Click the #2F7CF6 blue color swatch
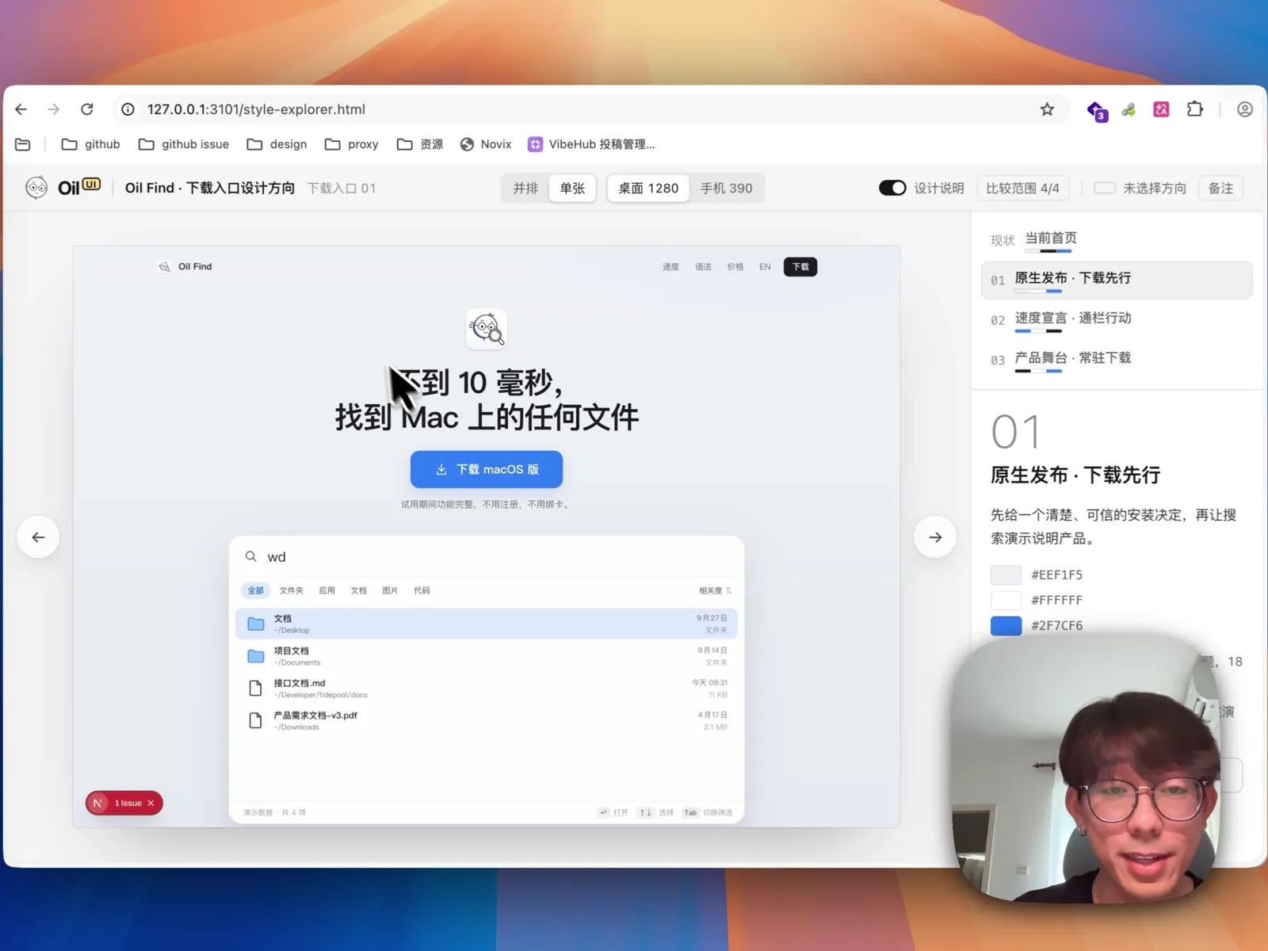 1006,625
